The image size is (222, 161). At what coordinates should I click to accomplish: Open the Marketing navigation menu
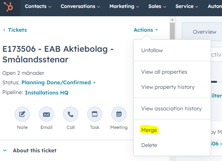click(124, 6)
